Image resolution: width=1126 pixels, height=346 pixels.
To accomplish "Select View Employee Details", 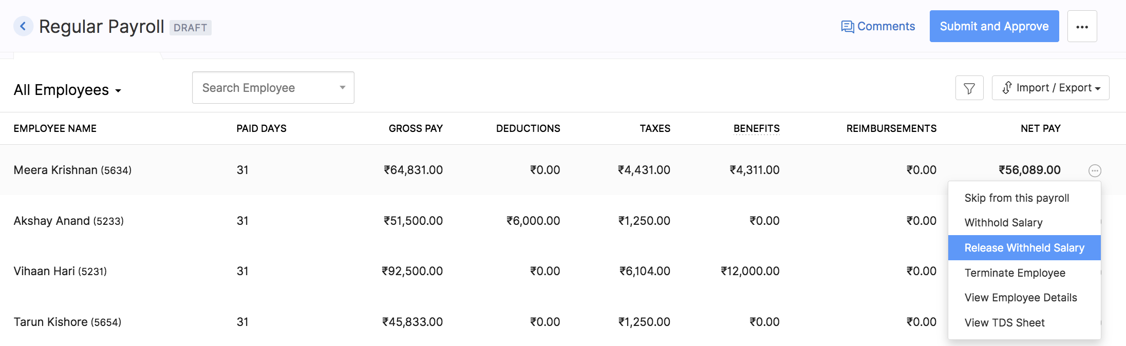I will pos(1020,298).
